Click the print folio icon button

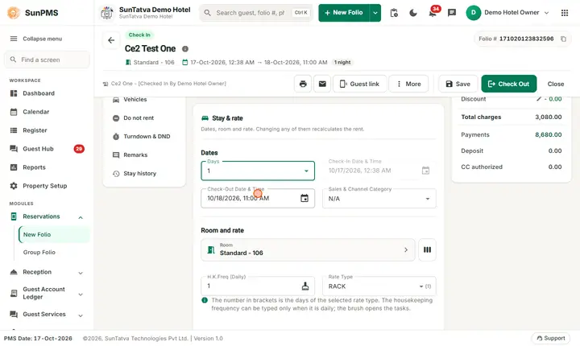[303, 84]
